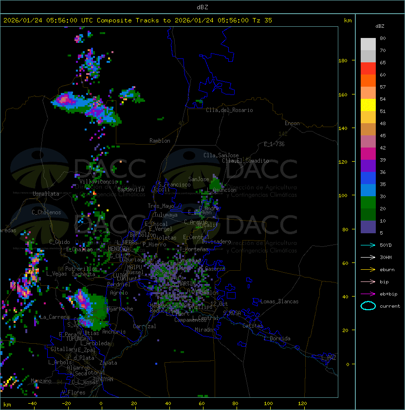Click the 'C_Chilenos' place label

point(46,212)
